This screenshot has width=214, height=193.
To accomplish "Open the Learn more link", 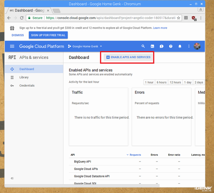I will tap(160, 28).
